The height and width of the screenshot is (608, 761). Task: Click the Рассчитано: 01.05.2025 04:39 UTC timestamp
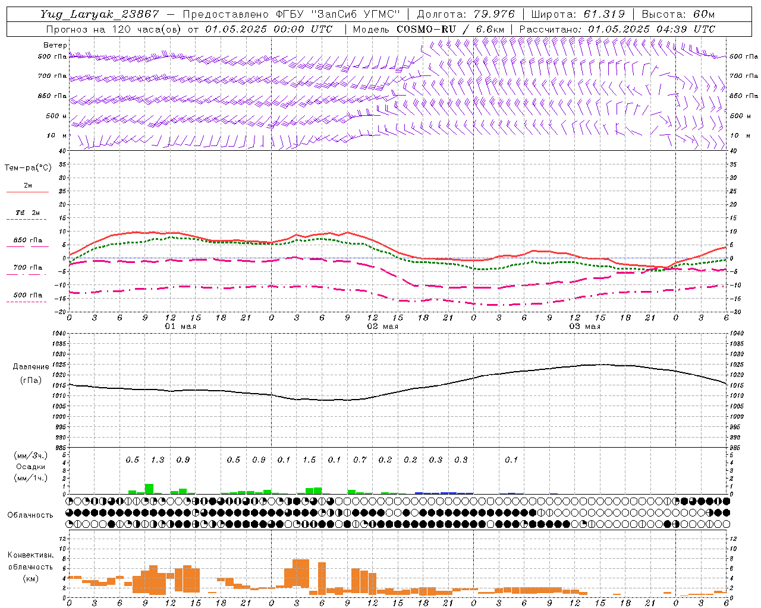(x=617, y=29)
